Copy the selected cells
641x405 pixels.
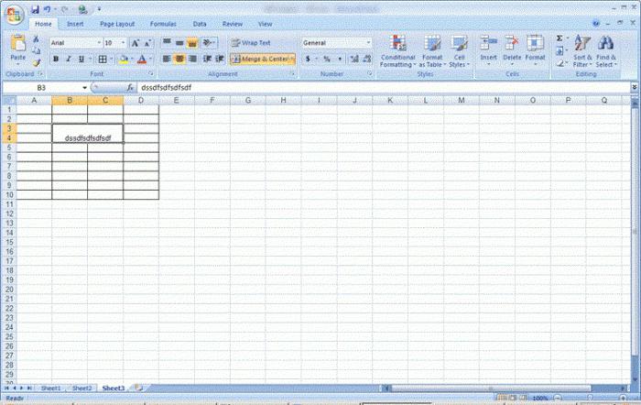(x=36, y=50)
